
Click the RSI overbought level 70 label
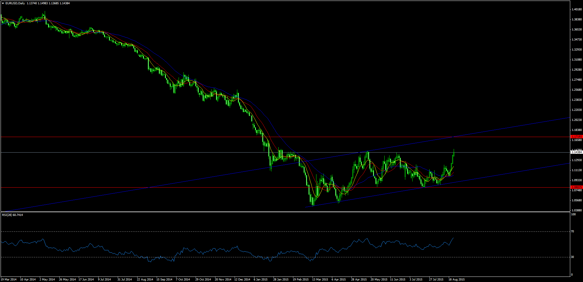pyautogui.click(x=572, y=231)
